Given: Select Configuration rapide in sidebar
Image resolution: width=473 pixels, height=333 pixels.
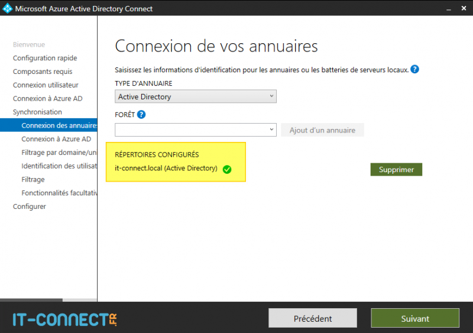Looking at the screenshot, I should [x=45, y=58].
